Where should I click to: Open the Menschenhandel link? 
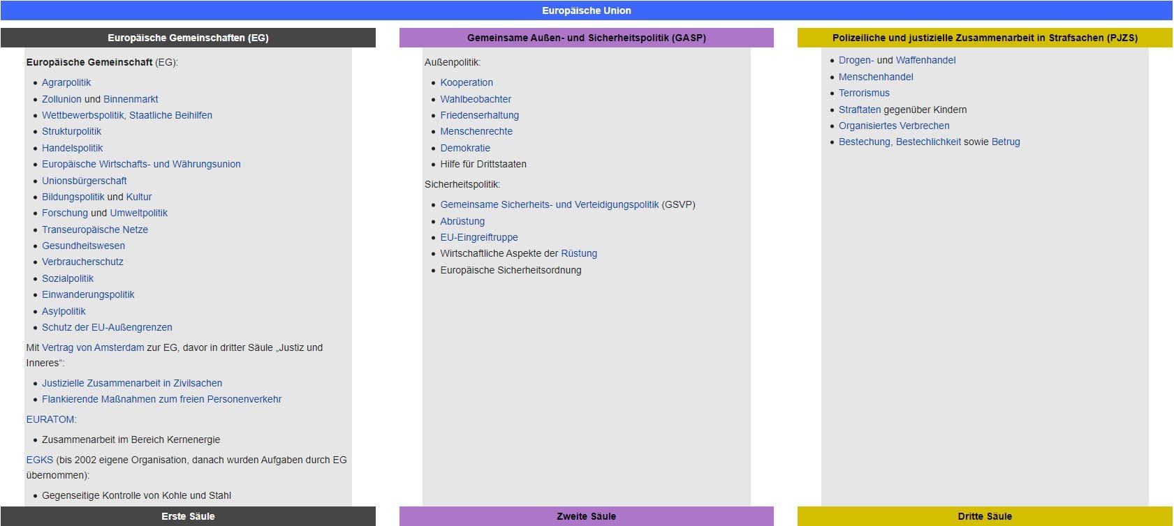coord(876,77)
